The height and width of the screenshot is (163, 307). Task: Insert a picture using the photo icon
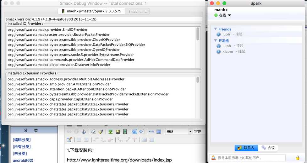pos(118,132)
